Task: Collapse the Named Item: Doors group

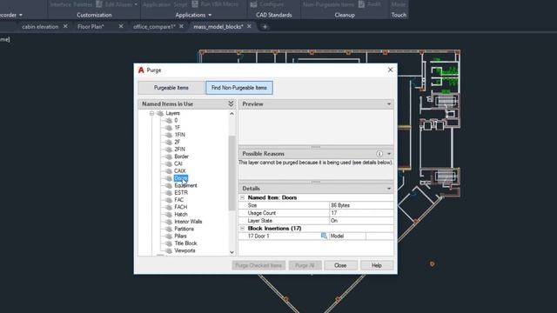Action: 243,197
